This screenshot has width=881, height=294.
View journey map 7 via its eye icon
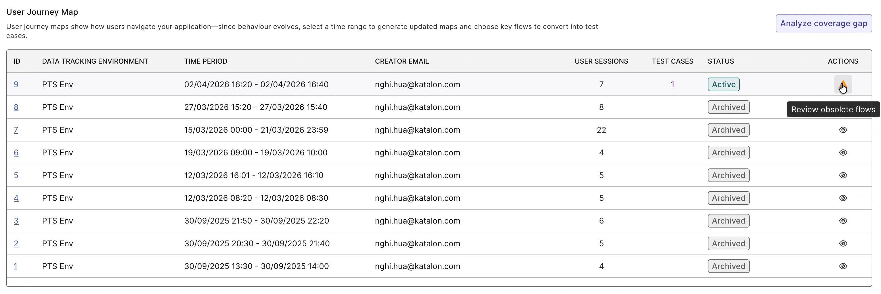point(843,130)
